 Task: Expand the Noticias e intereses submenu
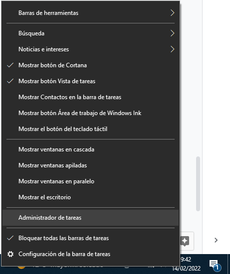(x=90, y=49)
